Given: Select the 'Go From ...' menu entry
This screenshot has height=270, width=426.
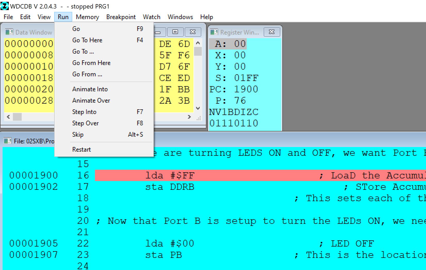Looking at the screenshot, I should (104, 74).
